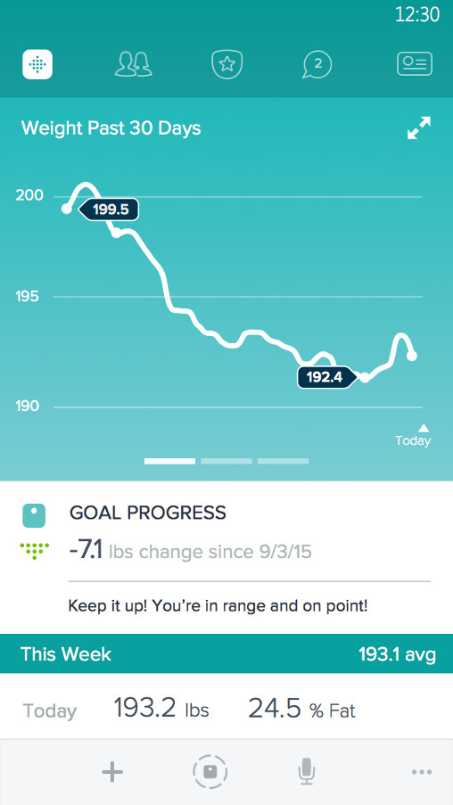Image resolution: width=453 pixels, height=805 pixels.
Task: Open messages bubble showing 2 notifications
Action: [317, 65]
